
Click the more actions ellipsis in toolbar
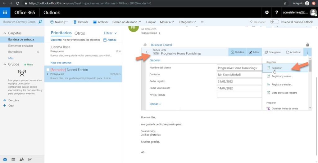tap(202, 22)
